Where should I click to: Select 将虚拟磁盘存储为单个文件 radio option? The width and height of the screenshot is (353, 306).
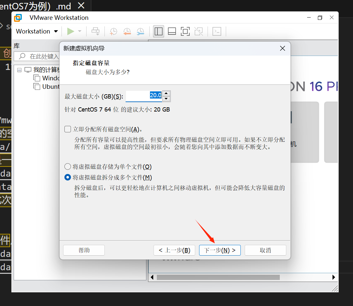68,167
